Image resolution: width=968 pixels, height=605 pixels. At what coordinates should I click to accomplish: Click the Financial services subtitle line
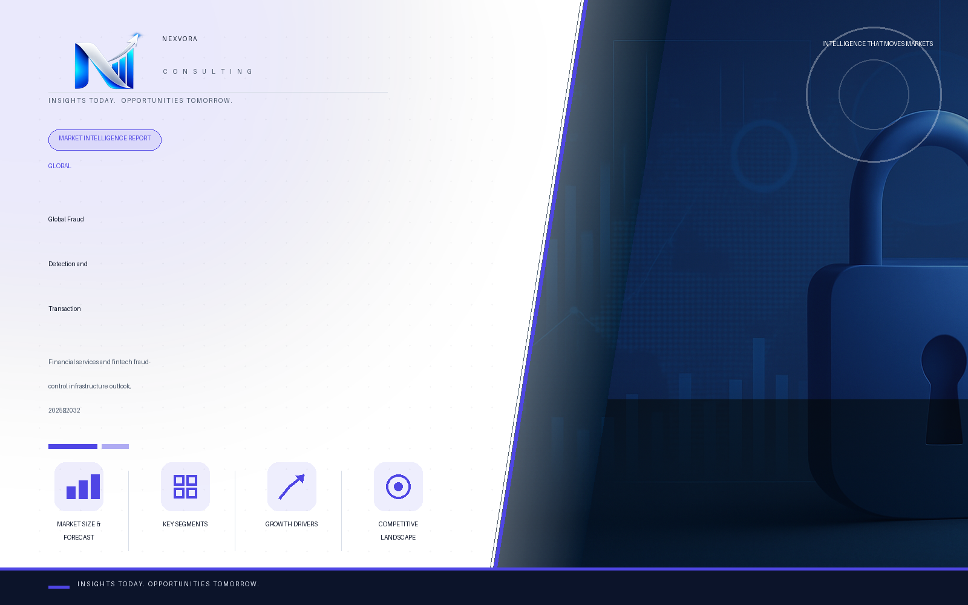tap(99, 362)
